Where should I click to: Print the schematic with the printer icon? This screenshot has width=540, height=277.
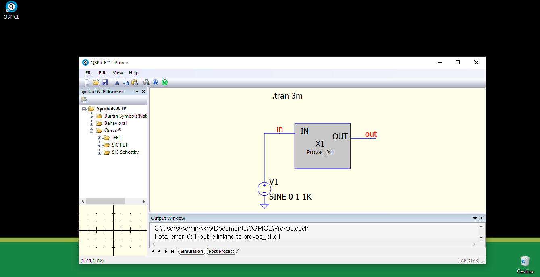[147, 83]
